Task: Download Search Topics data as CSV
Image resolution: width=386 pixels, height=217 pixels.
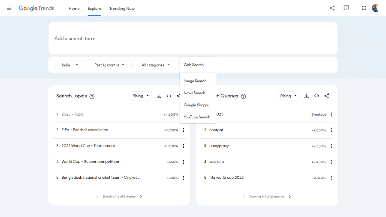Action: pyautogui.click(x=159, y=96)
